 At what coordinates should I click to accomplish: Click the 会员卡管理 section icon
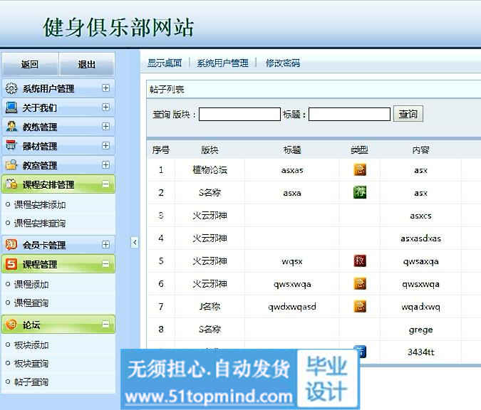[x=11, y=245]
